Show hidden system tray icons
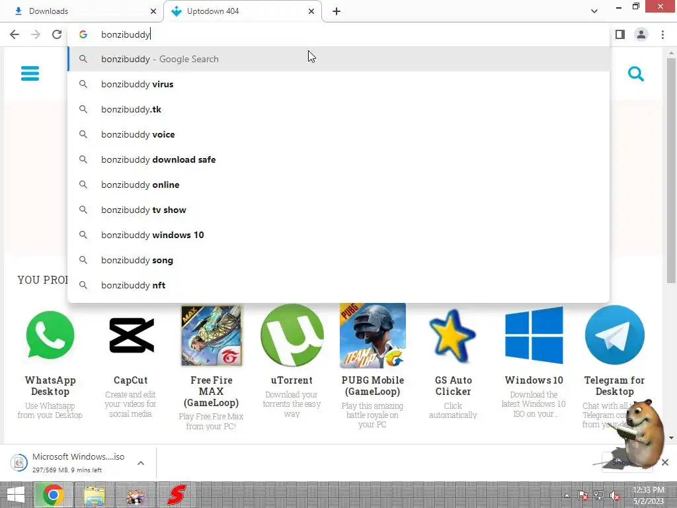Viewport: 677px width, 508px height. 567,495
